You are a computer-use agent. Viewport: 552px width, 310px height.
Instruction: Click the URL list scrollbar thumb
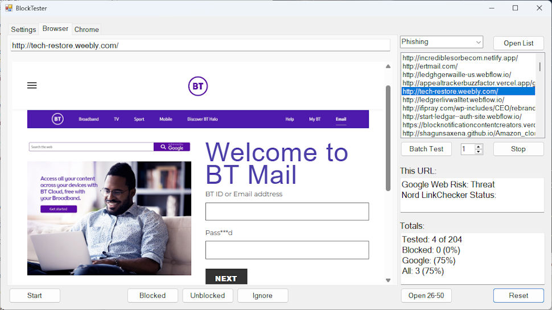pyautogui.click(x=539, y=67)
